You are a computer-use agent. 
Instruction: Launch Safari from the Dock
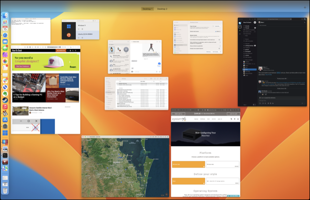(x=5, y=35)
